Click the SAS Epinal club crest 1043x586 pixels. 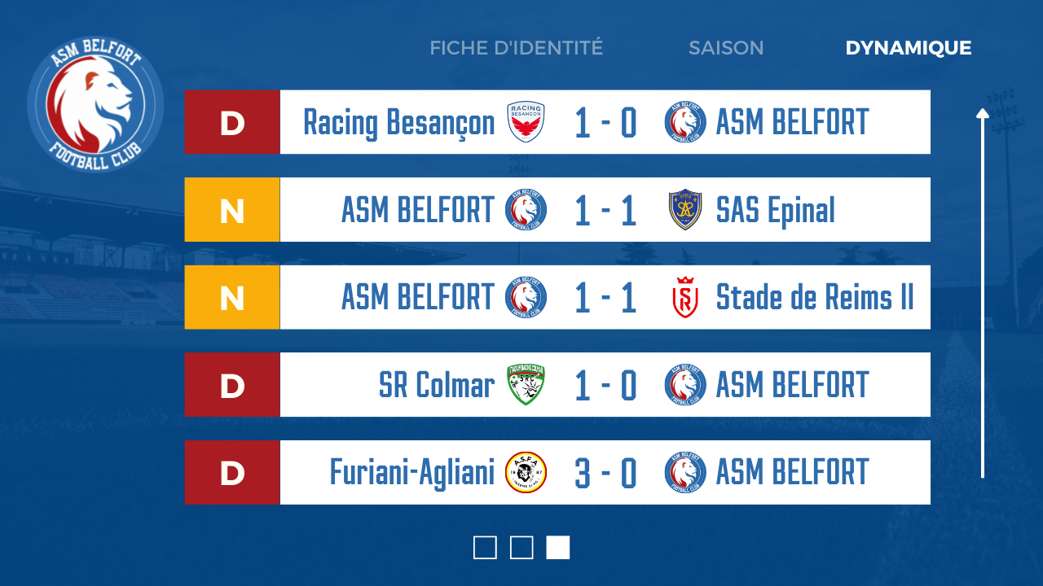tap(684, 210)
